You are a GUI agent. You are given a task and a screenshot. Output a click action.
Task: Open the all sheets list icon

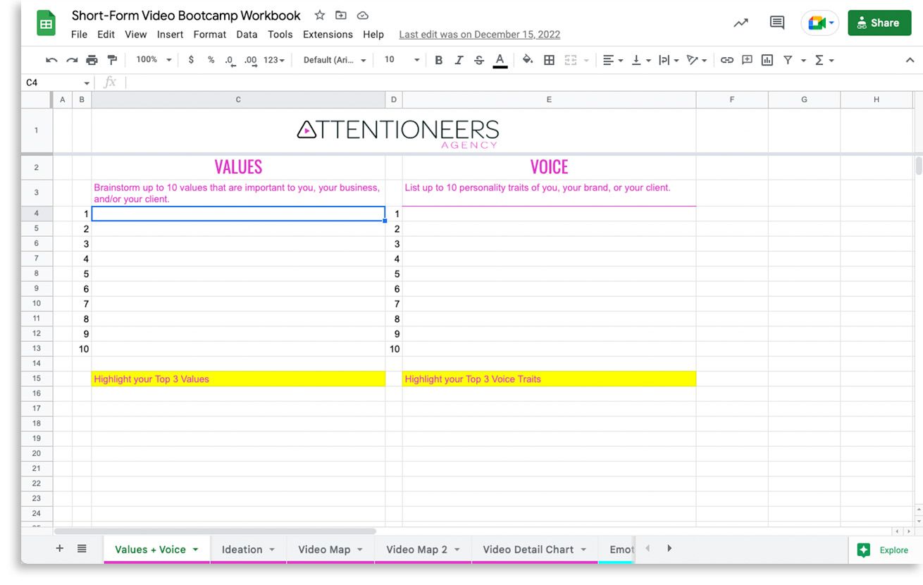point(82,549)
